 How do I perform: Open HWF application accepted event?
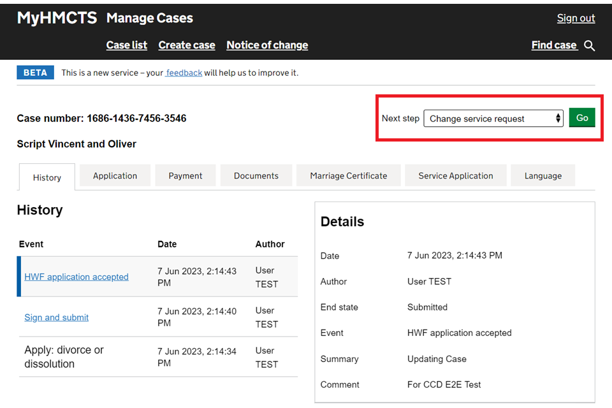[76, 277]
